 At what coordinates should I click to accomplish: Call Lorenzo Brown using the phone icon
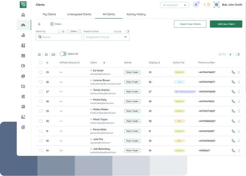233,82
